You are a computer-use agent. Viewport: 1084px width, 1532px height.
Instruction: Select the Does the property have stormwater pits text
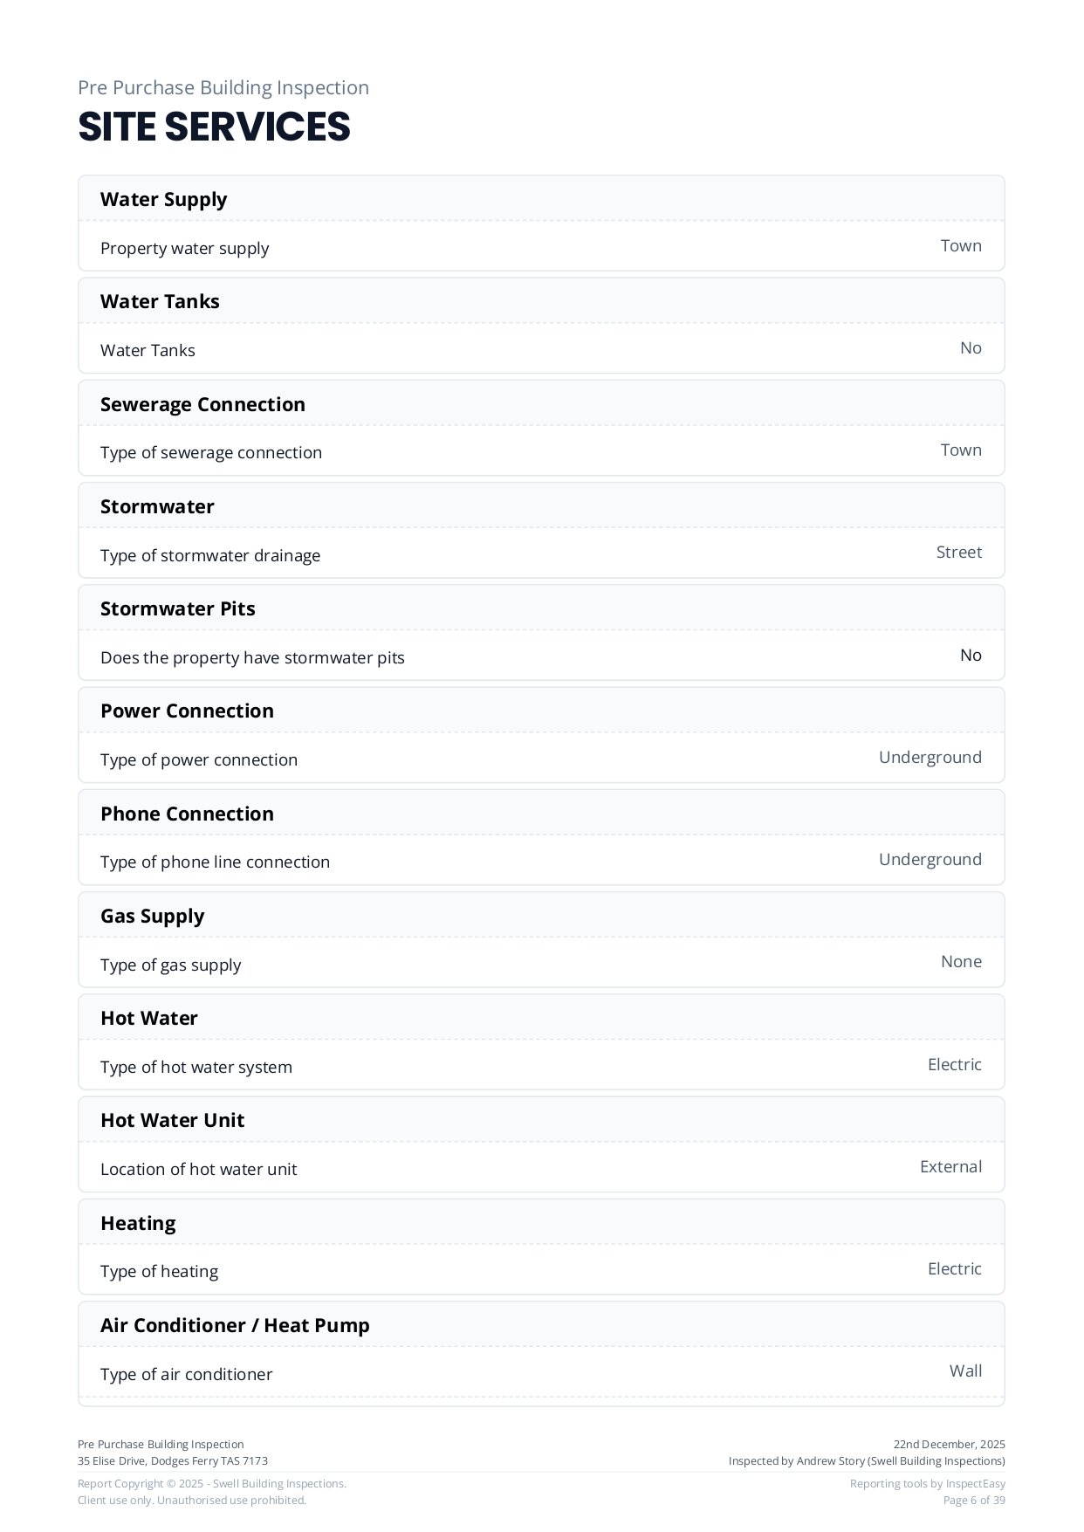(252, 657)
